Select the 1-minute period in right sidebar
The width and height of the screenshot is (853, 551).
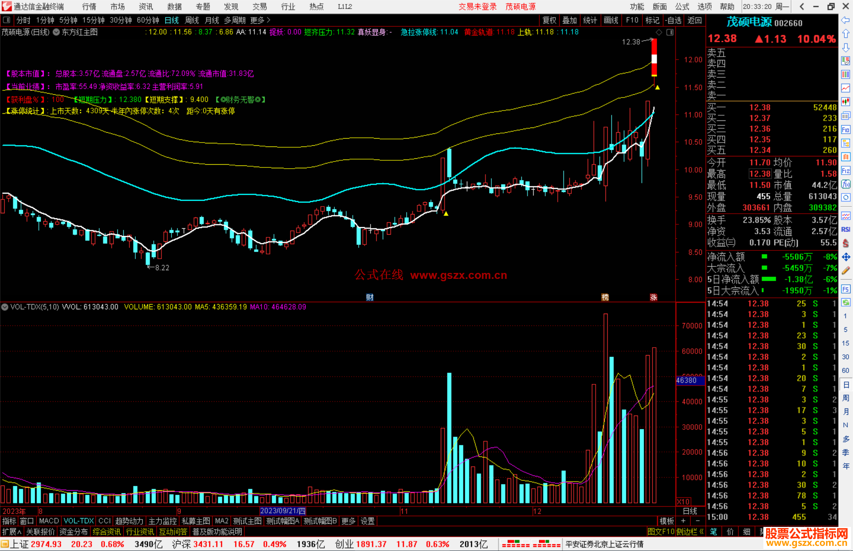point(845,316)
